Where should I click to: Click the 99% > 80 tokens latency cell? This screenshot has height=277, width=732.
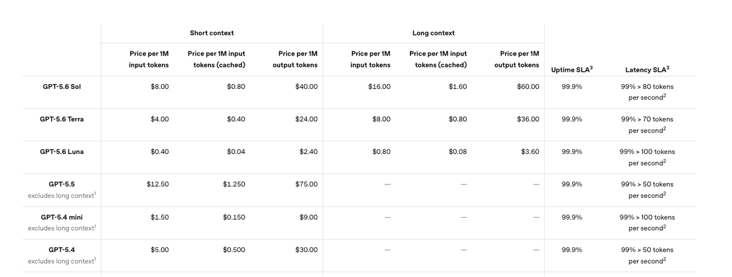tap(647, 91)
